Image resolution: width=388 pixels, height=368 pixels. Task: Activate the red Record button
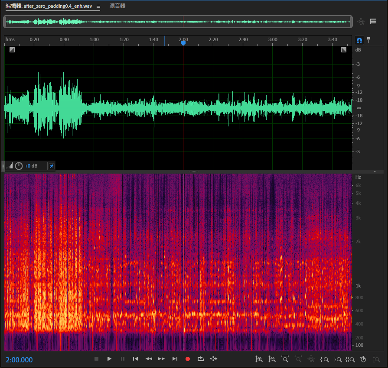point(187,359)
